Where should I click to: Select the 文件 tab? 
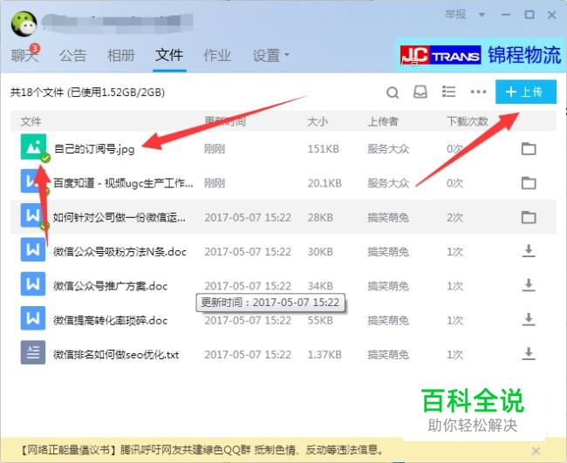click(x=169, y=55)
